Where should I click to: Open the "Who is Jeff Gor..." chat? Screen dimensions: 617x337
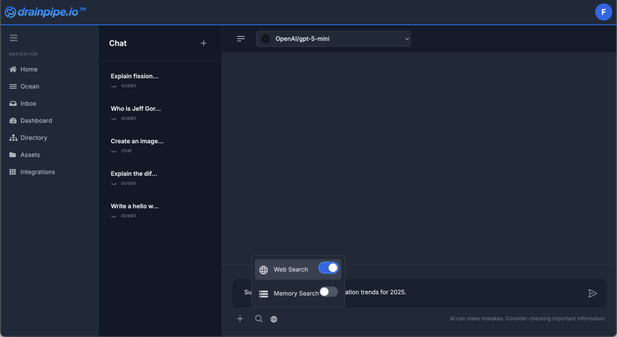tap(136, 109)
